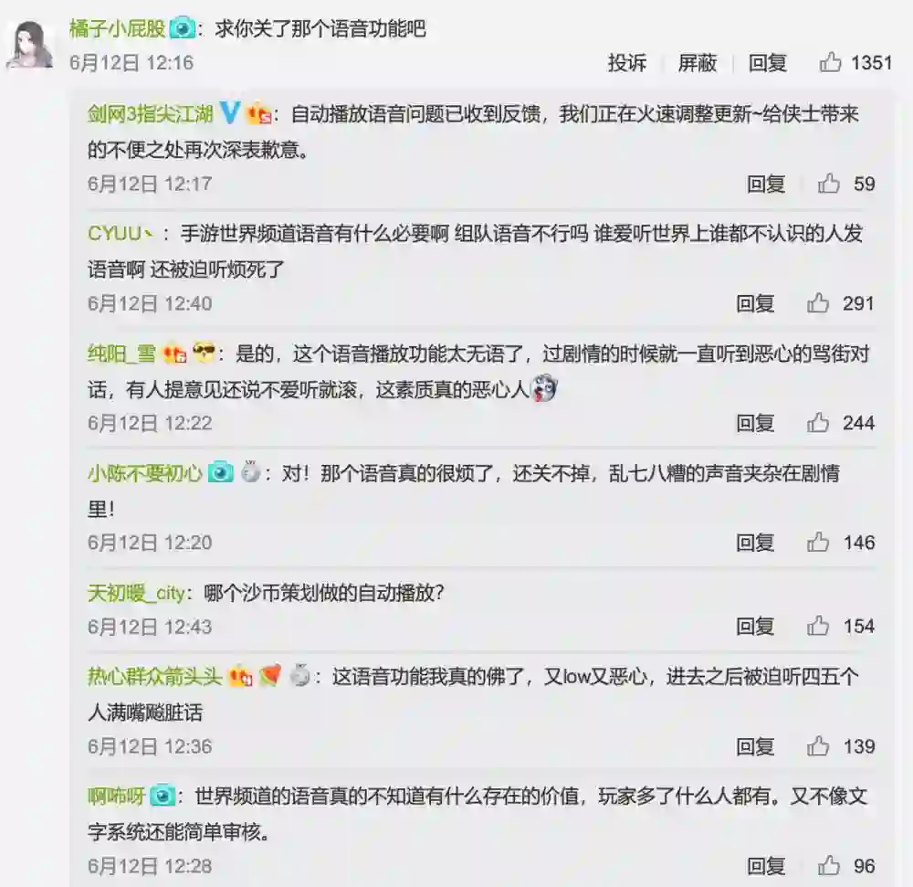Reply to CYUU's comment at 12:40
Viewport: 913px width, 887px height.
coord(755,303)
